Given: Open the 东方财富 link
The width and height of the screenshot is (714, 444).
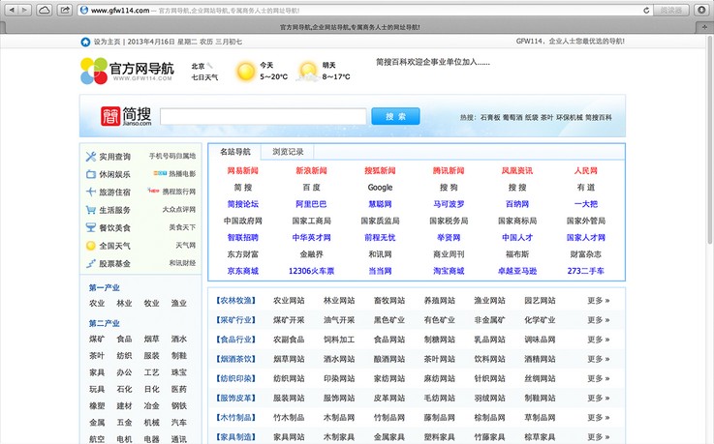Looking at the screenshot, I should tap(243, 254).
